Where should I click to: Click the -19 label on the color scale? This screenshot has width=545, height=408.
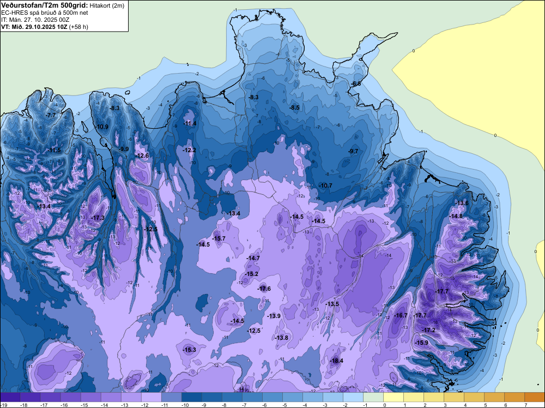(x=3, y=405)
